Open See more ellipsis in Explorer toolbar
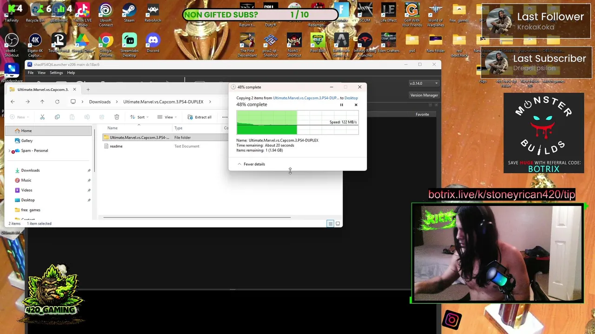This screenshot has height=334, width=595. 225,117
